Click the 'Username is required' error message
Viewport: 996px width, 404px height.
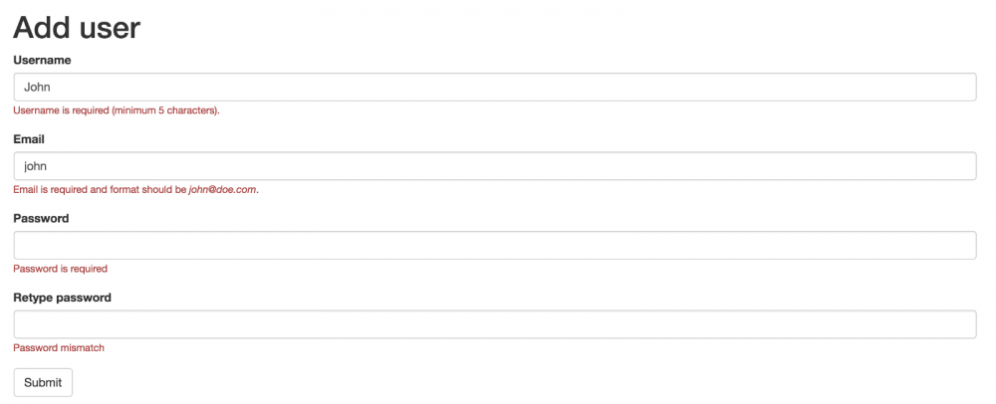point(116,109)
